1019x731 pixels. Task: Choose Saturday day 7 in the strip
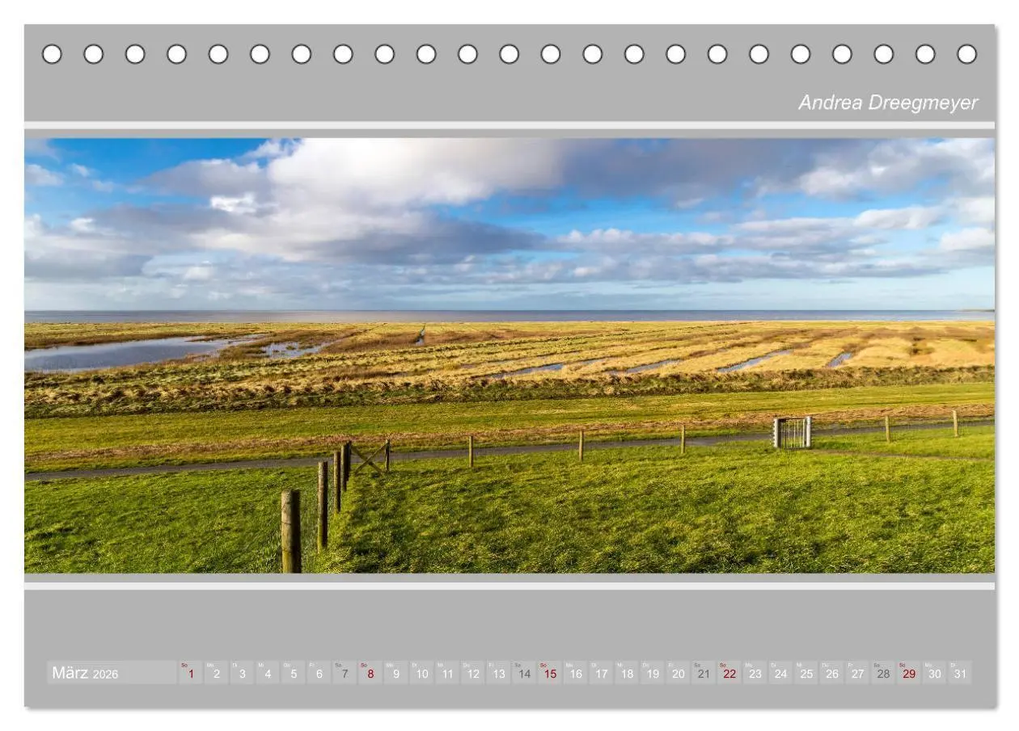coord(345,673)
